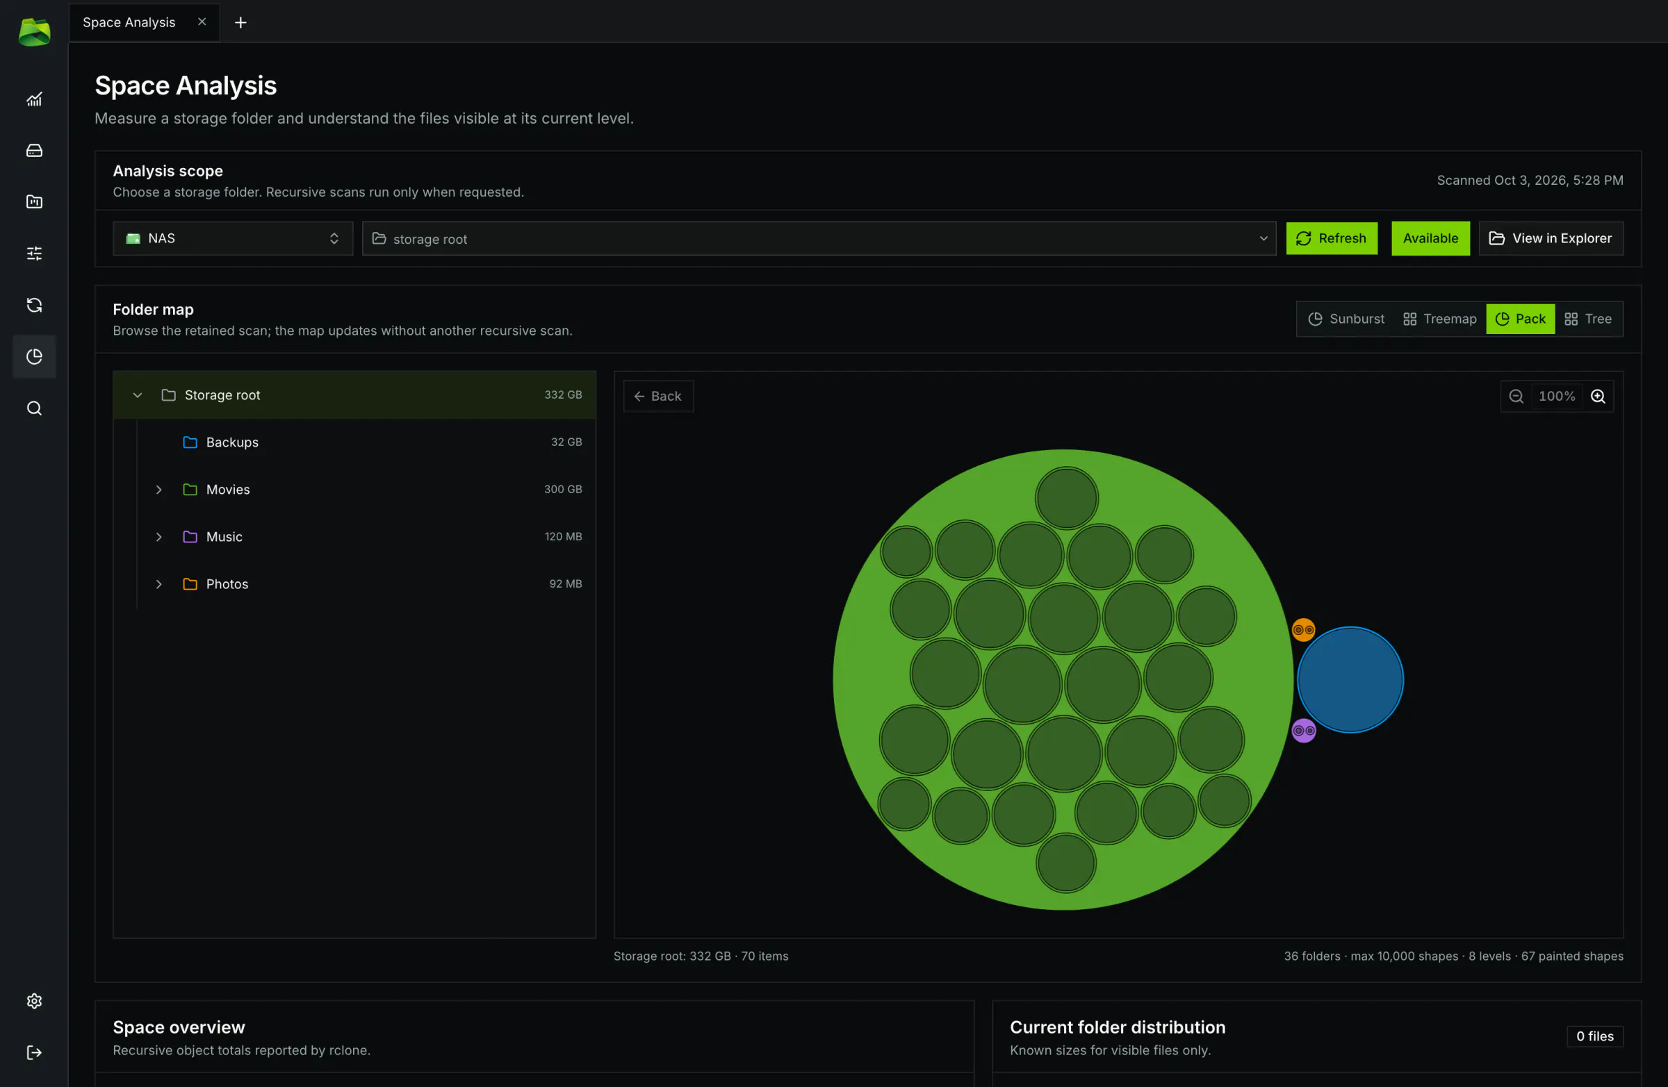Click the 332 GB size value
This screenshot has height=1087, width=1668.
[563, 395]
